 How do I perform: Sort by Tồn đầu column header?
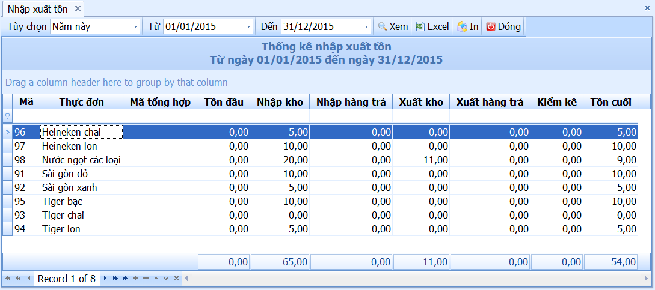(x=224, y=102)
